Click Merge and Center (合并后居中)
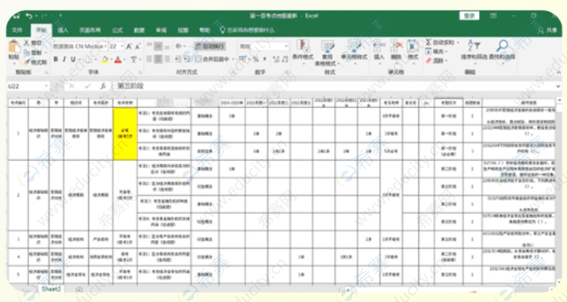Image resolution: width=567 pixels, height=302 pixels. pyautogui.click(x=213, y=59)
